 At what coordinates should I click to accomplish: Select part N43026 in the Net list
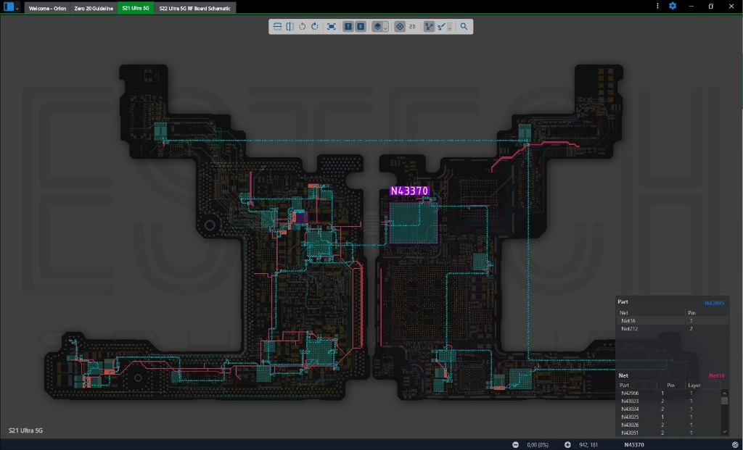click(669, 425)
